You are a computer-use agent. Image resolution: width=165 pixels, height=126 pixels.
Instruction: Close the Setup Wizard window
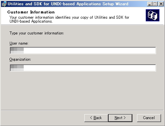pyautogui.click(x=161, y=4)
